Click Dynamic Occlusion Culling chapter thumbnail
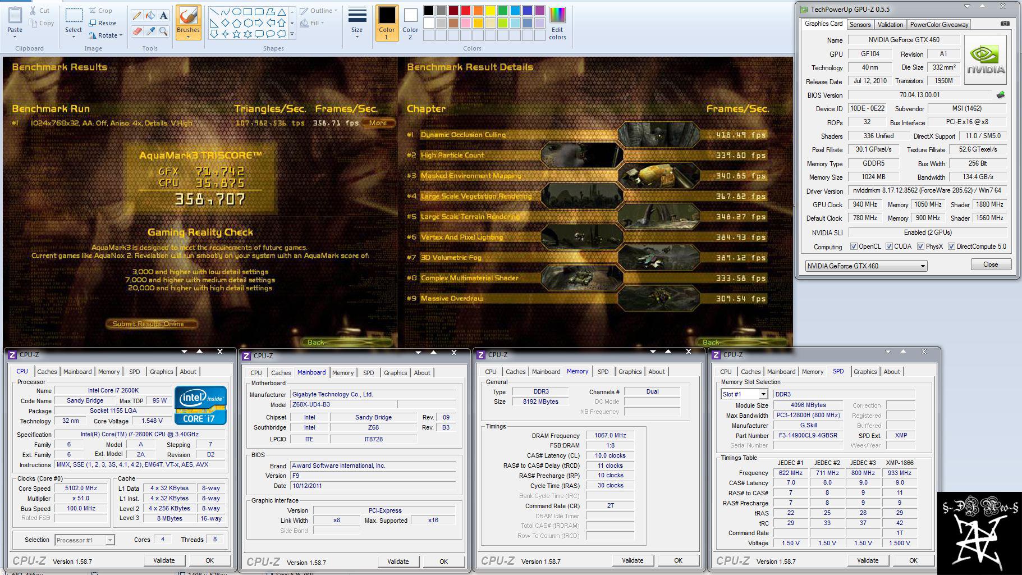 pyautogui.click(x=659, y=135)
